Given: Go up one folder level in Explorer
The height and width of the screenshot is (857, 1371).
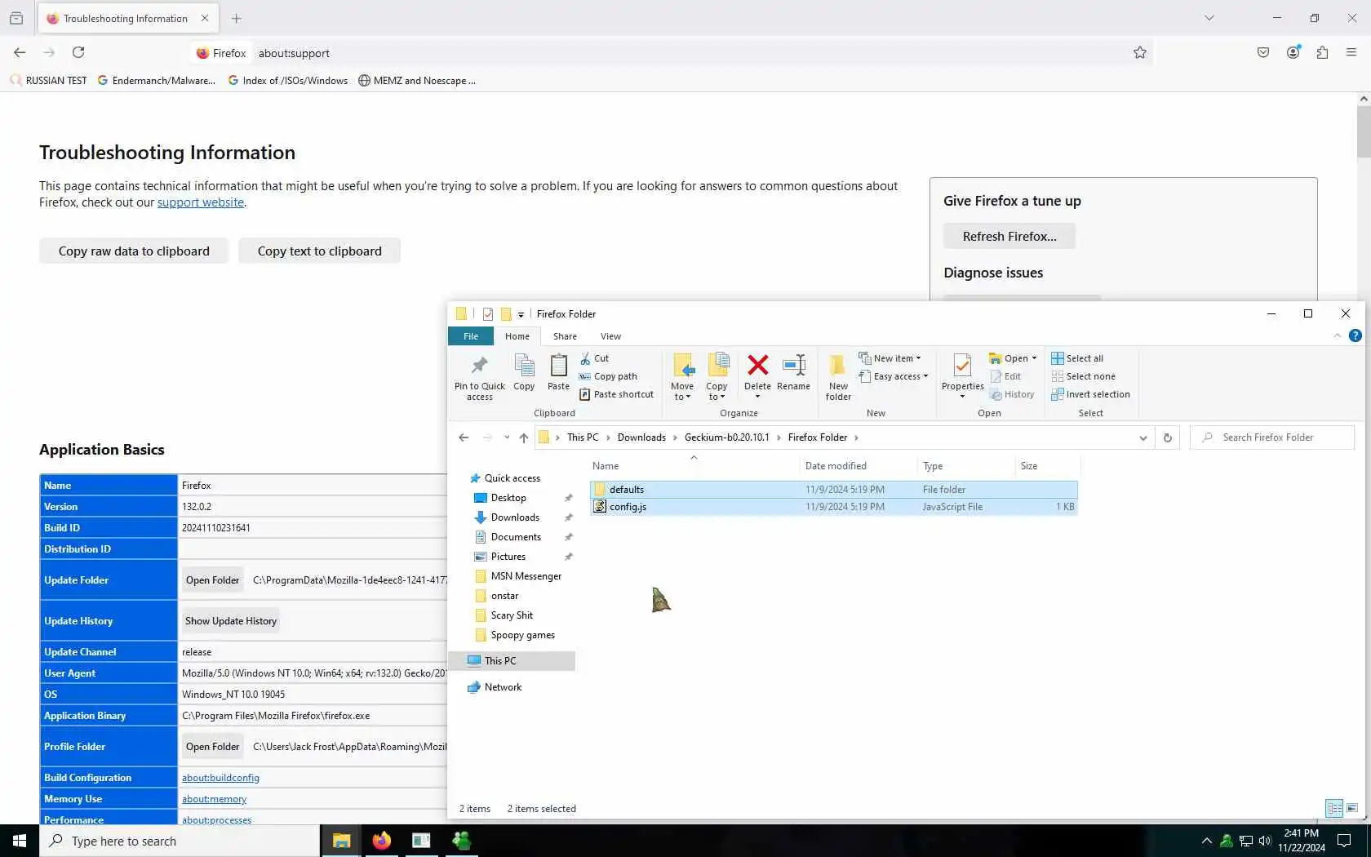Looking at the screenshot, I should point(524,437).
